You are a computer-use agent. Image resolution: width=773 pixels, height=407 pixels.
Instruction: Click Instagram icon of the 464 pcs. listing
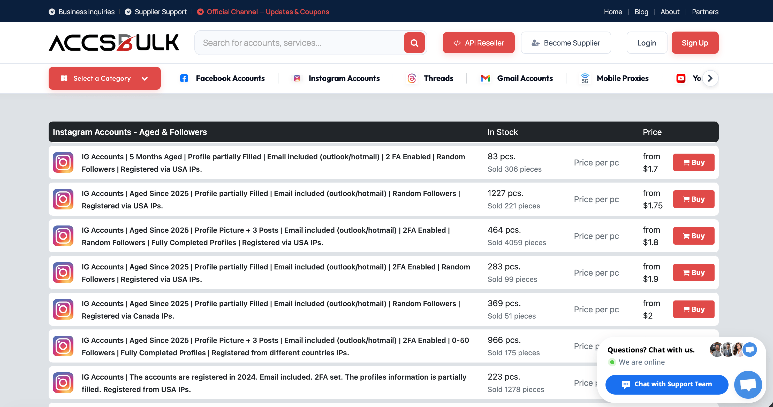(63, 236)
